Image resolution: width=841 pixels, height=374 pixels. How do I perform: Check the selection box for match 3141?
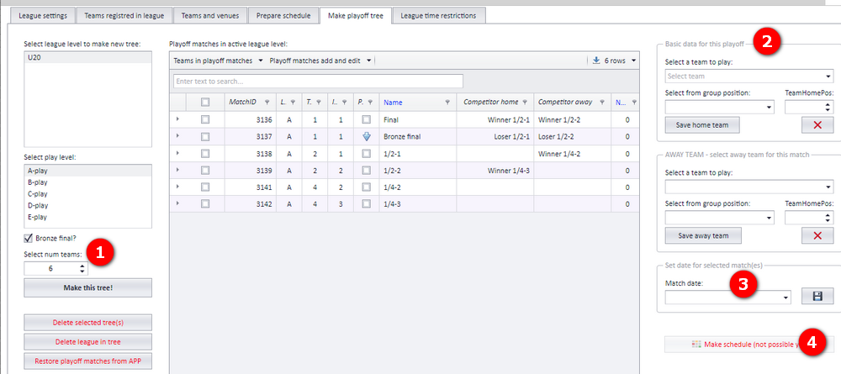click(205, 187)
